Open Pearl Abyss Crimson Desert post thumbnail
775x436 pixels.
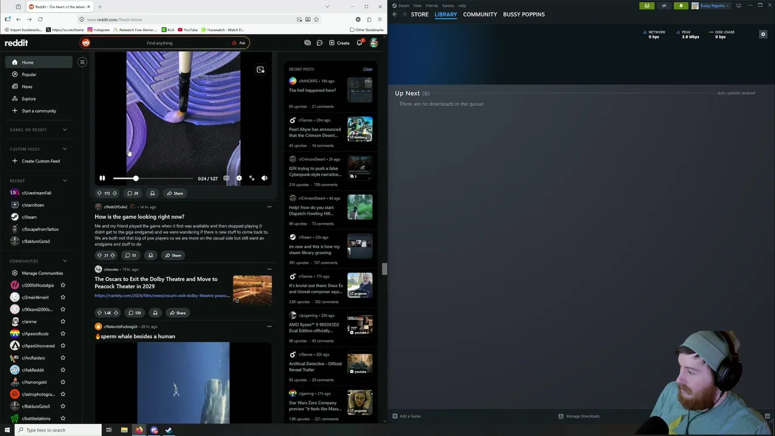(x=360, y=129)
